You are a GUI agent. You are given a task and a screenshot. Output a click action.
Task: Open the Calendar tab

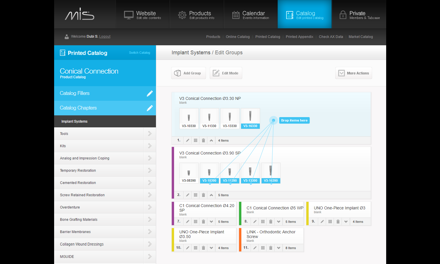coord(251,14)
